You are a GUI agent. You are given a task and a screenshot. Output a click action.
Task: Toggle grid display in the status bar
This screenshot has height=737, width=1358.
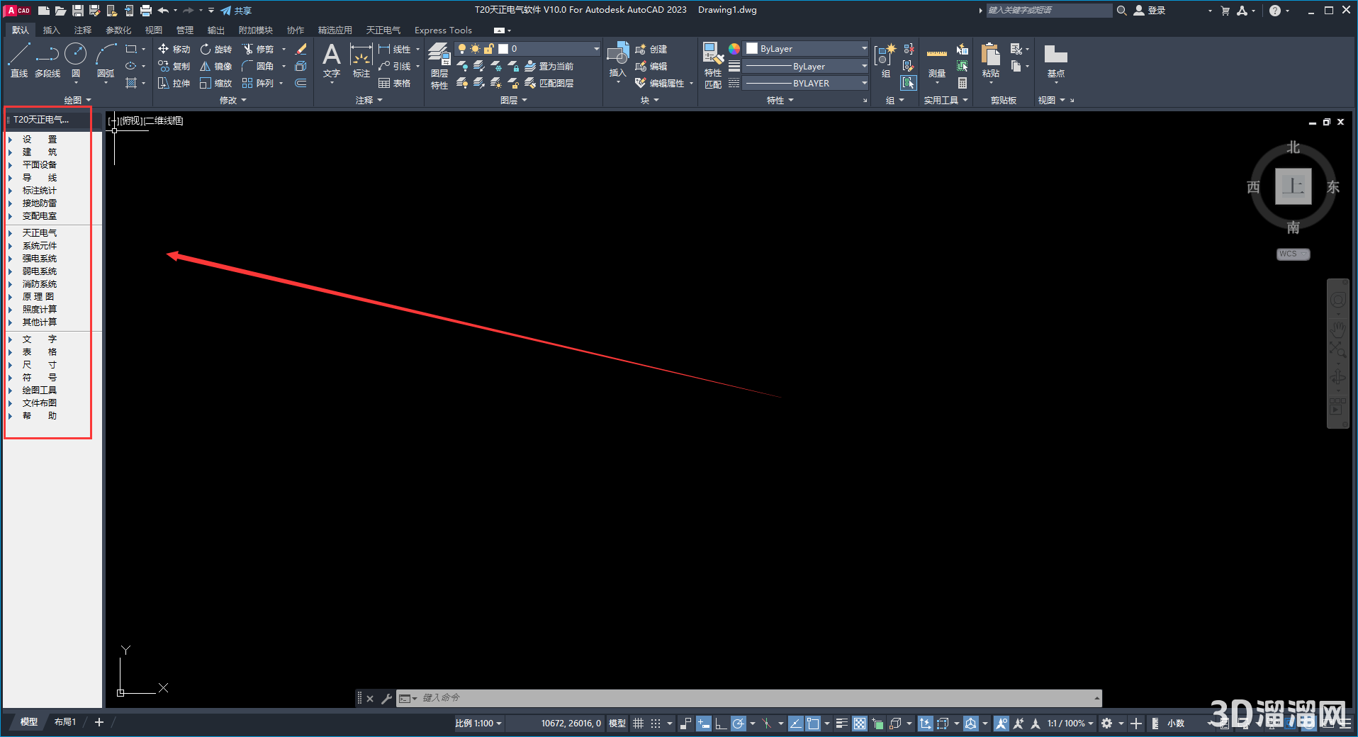(x=637, y=723)
